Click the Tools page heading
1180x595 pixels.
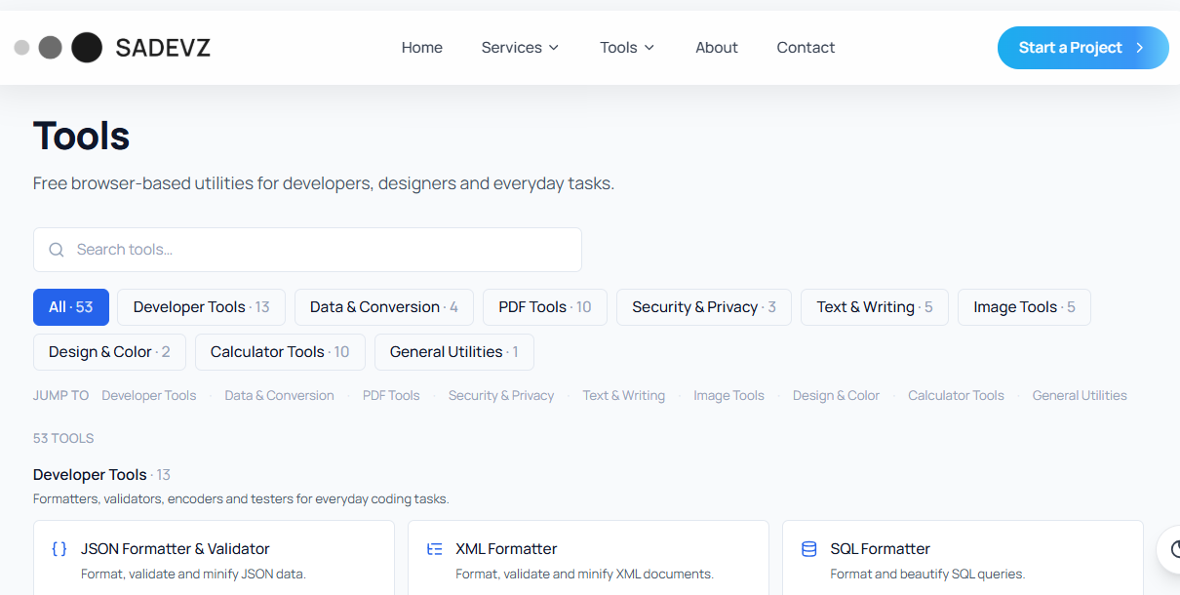[82, 136]
